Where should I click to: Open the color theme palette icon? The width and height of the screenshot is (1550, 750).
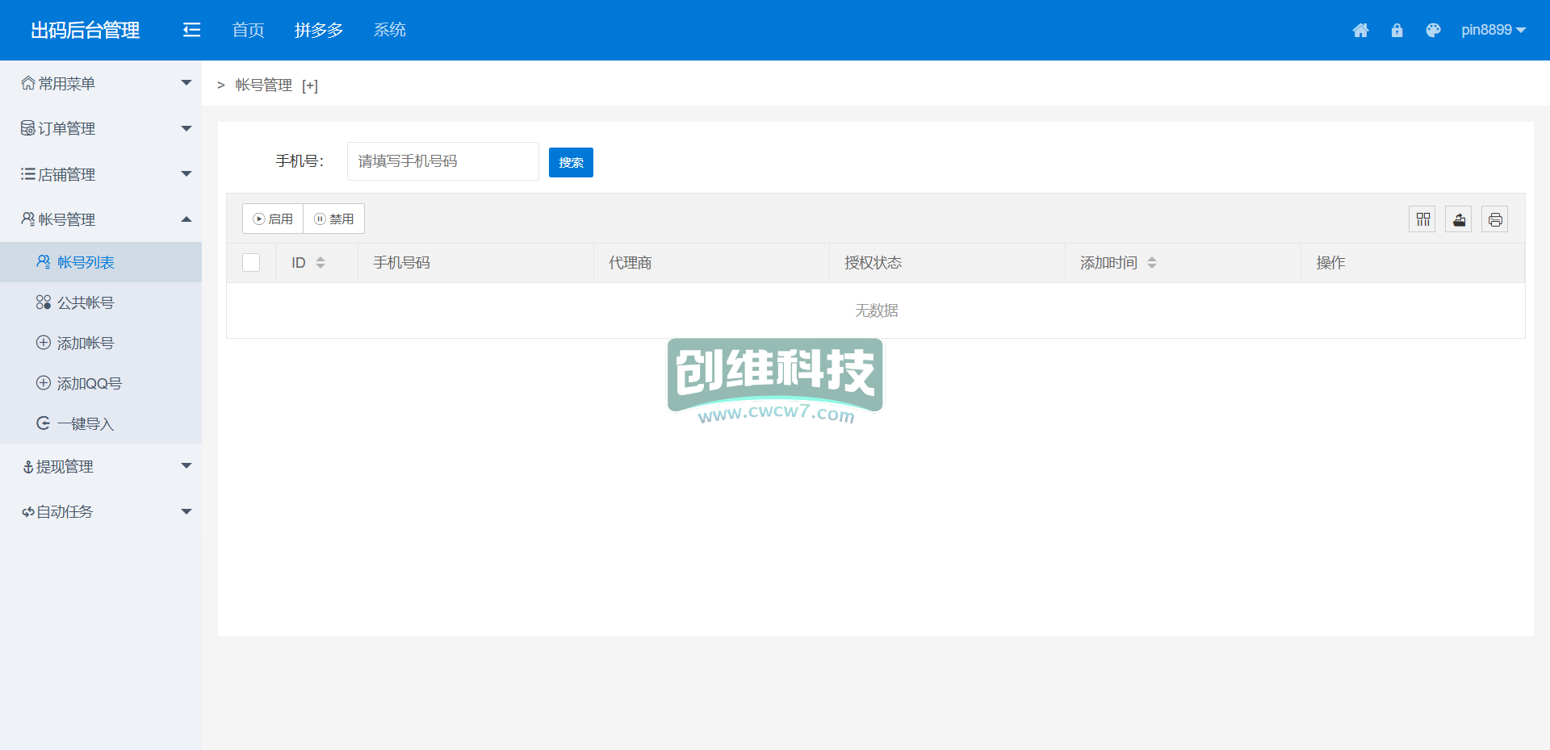click(1433, 31)
